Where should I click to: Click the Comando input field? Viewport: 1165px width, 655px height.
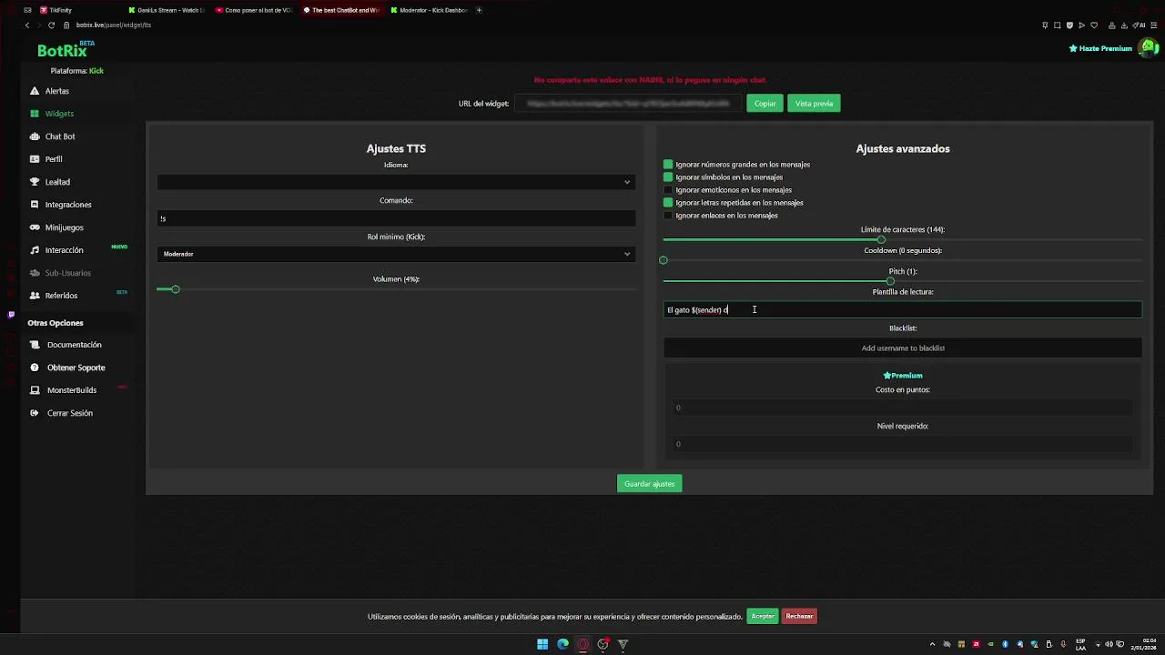[396, 218]
